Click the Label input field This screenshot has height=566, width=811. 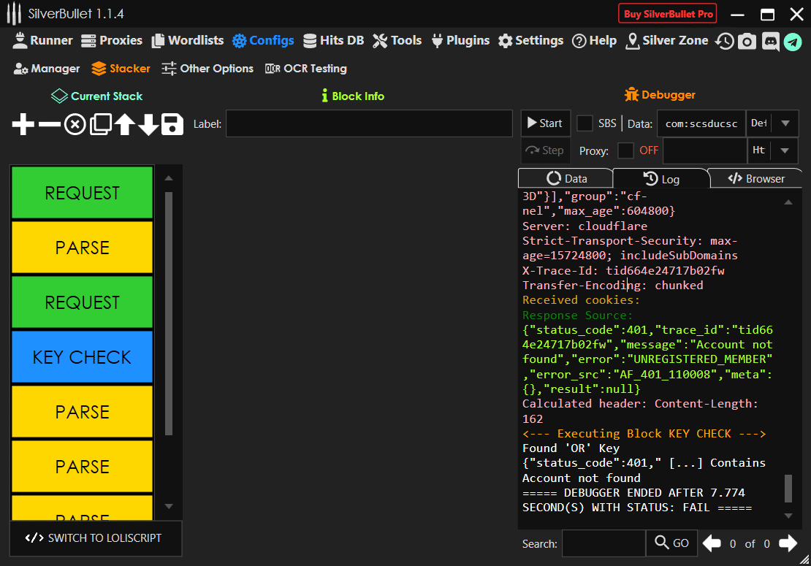[x=369, y=124]
